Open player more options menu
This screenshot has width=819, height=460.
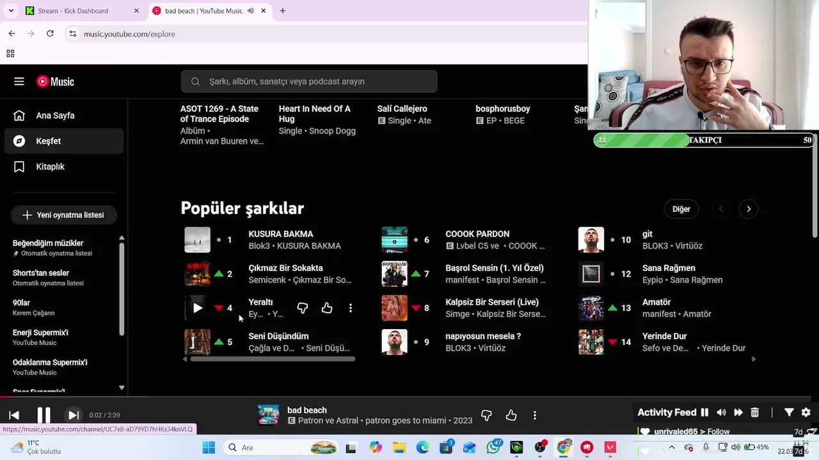[535, 416]
